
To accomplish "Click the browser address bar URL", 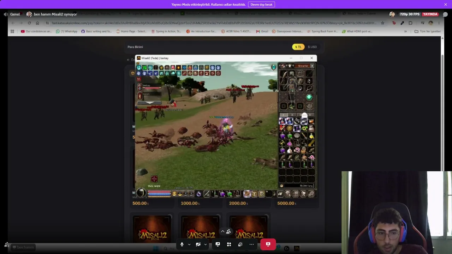I will (x=214, y=23).
